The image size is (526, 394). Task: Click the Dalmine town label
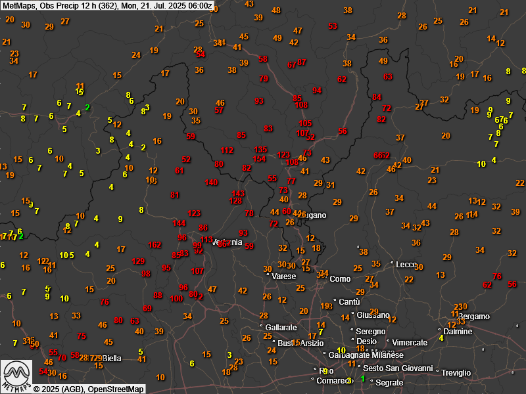(458, 331)
